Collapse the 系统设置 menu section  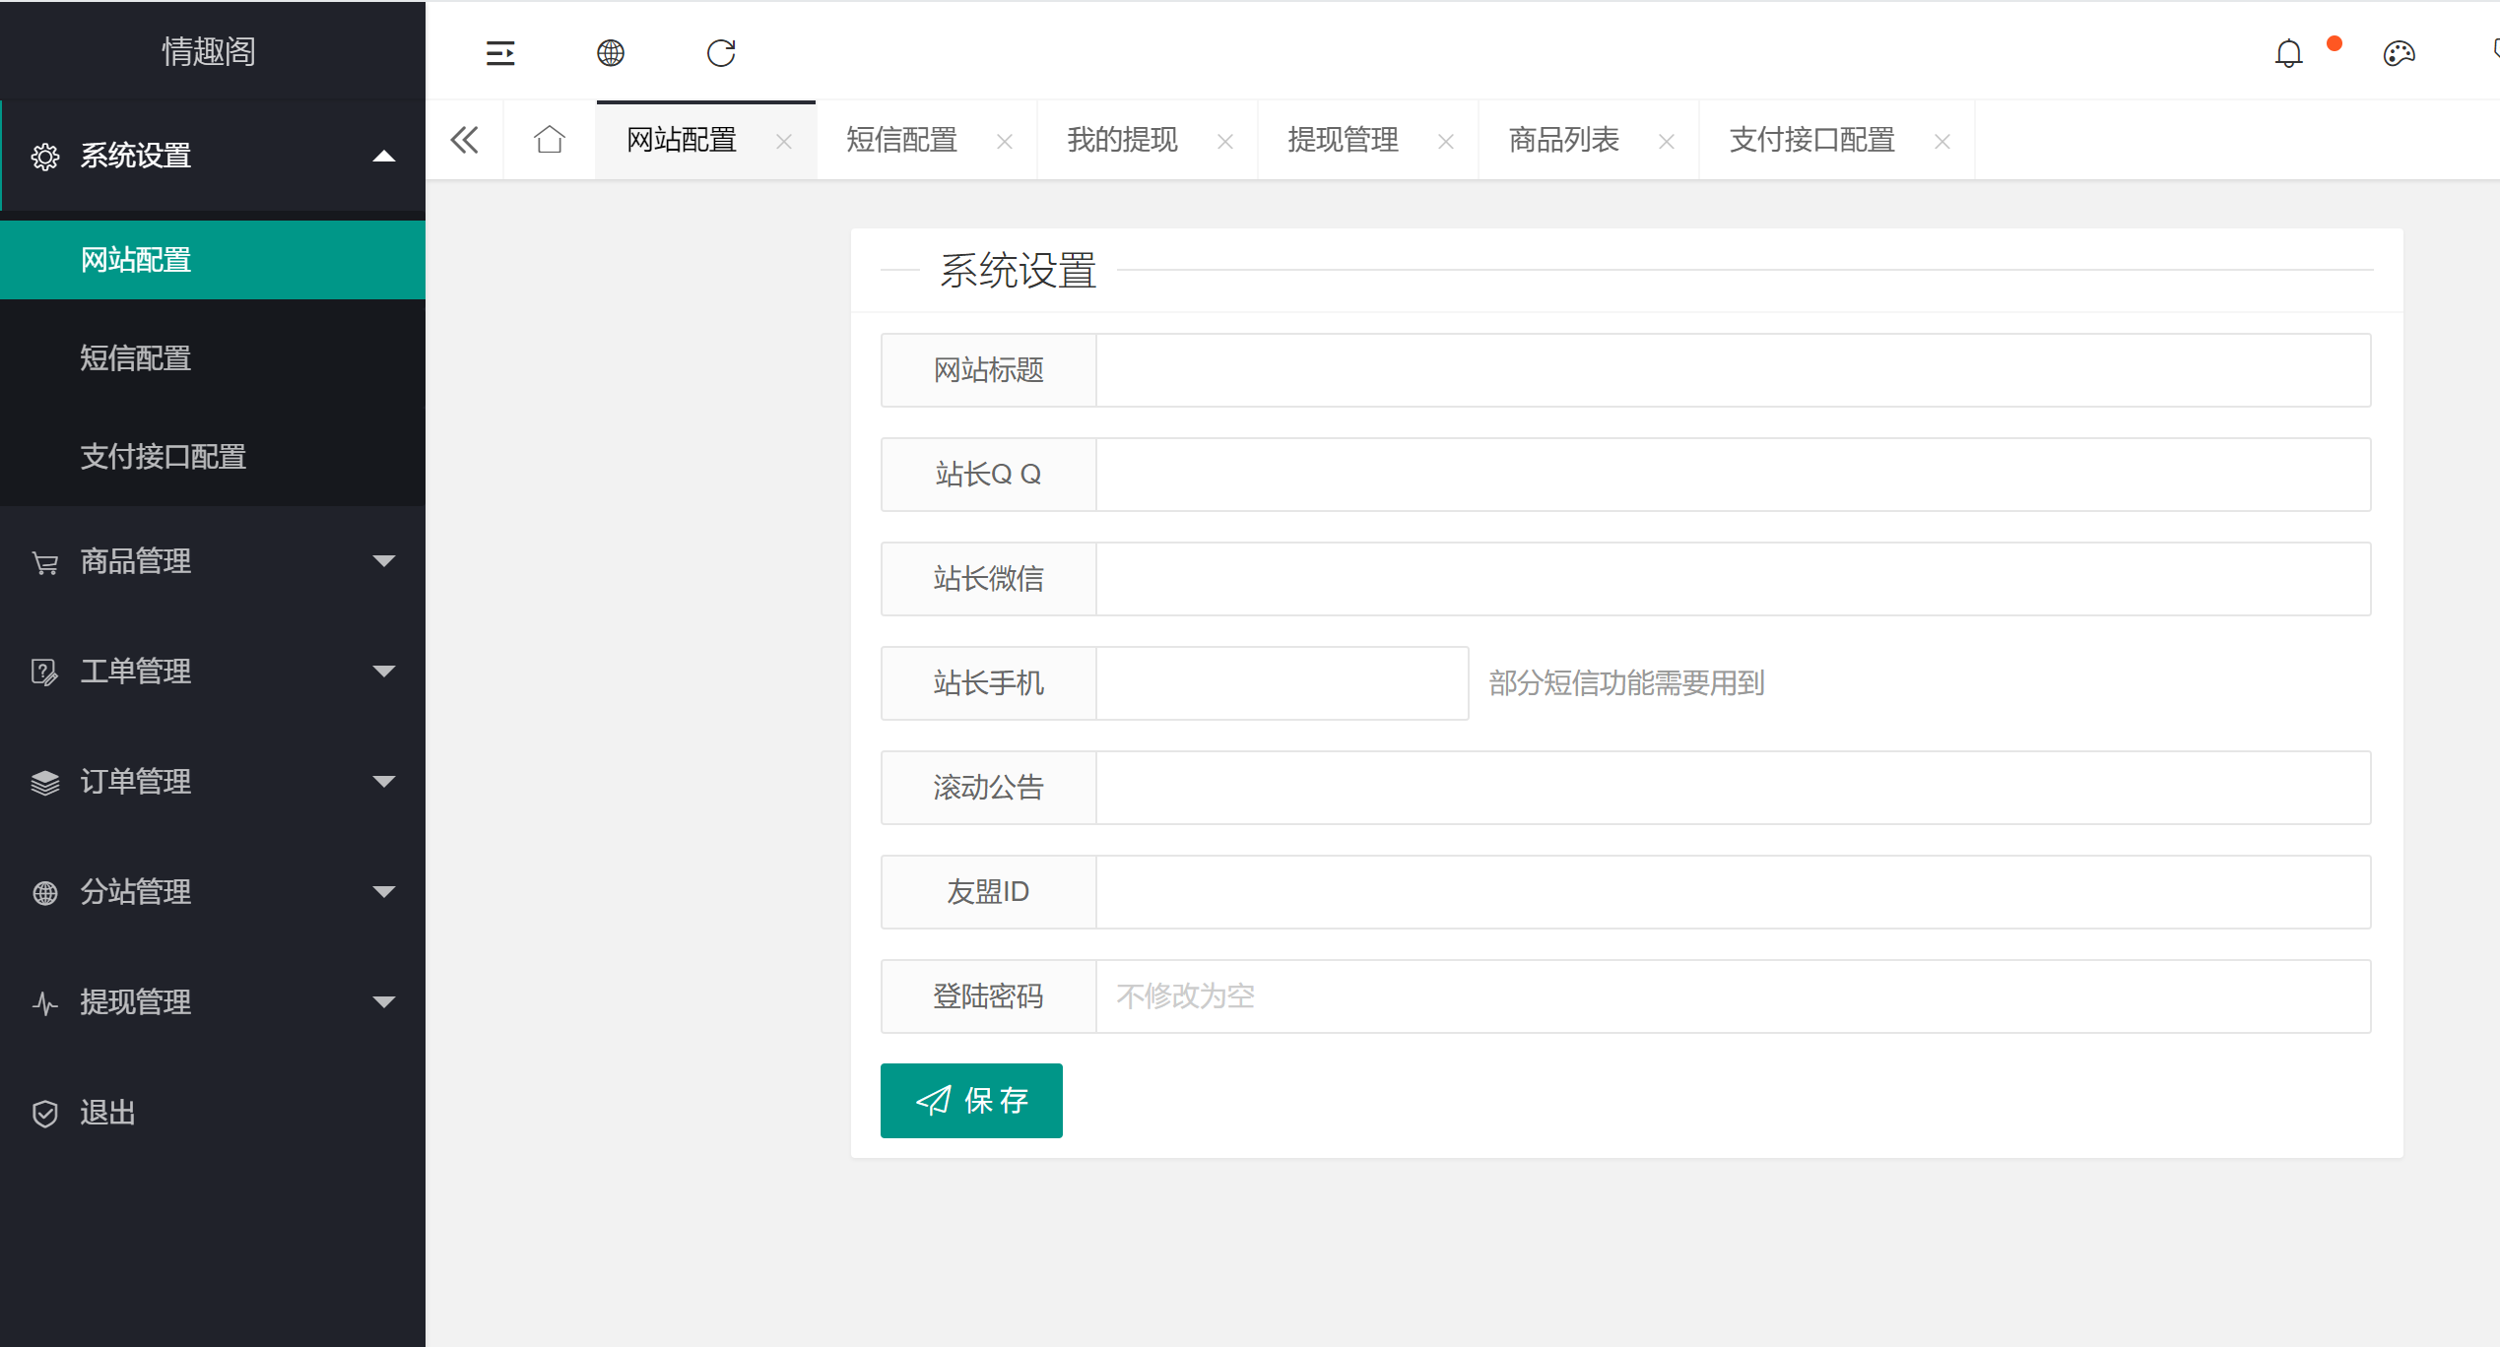pos(383,156)
